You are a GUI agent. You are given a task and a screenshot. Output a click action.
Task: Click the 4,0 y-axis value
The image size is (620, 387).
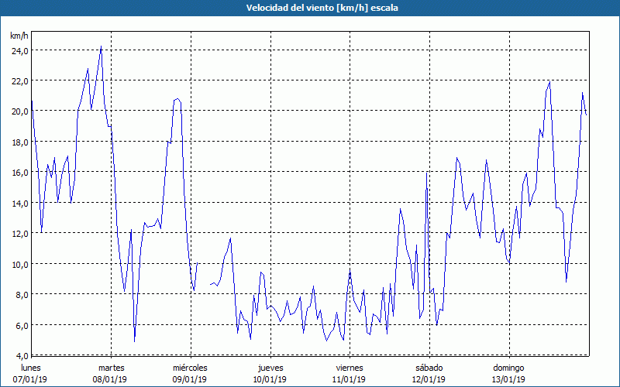22,356
